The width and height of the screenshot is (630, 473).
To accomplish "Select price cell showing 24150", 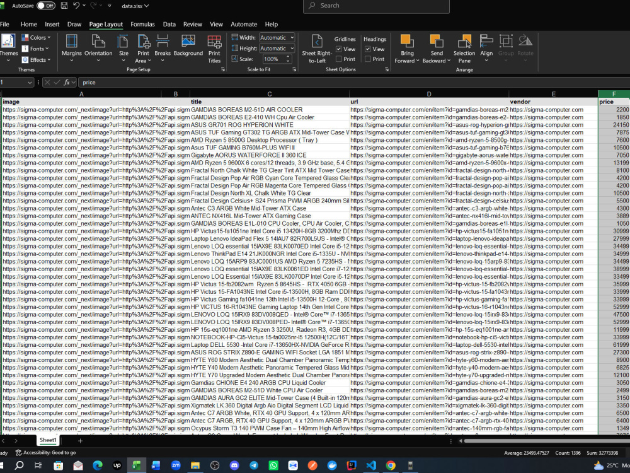I will (614, 125).
